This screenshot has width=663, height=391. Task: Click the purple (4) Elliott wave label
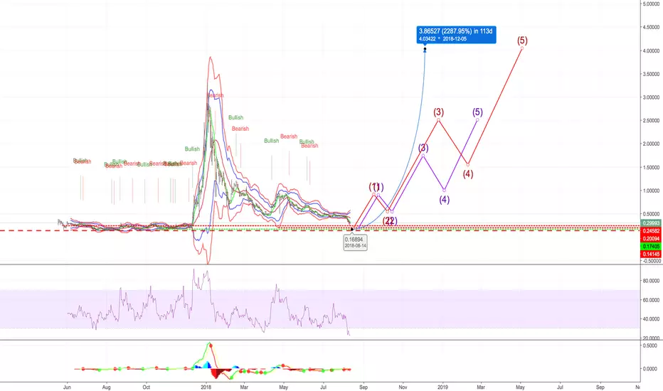(x=444, y=200)
